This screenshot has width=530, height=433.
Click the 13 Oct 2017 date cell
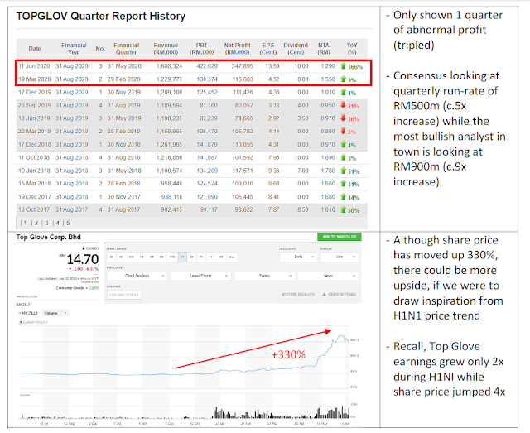coord(34,209)
